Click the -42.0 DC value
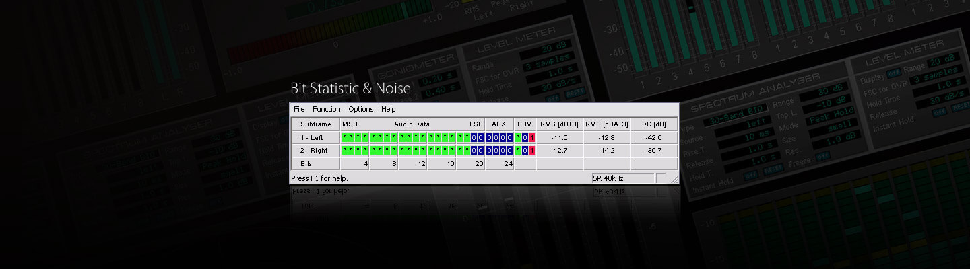970x269 pixels. tap(654, 138)
